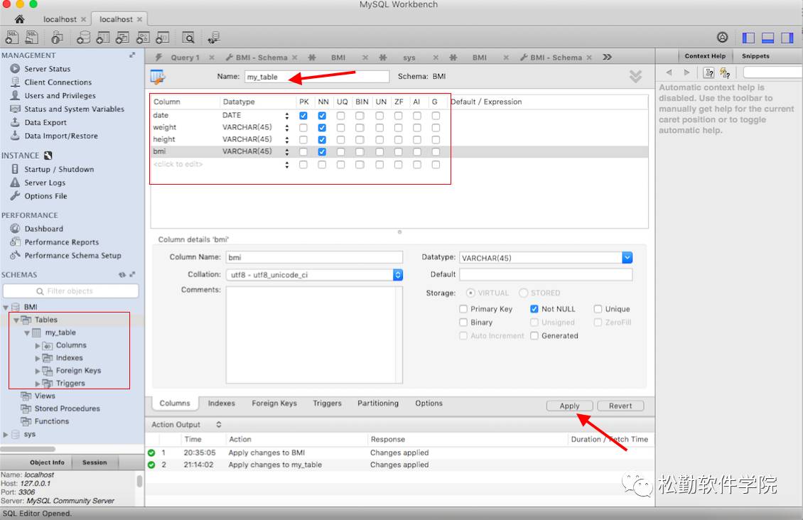803x520 pixels.
Task: Get help for caret position icon
Action: click(x=708, y=72)
